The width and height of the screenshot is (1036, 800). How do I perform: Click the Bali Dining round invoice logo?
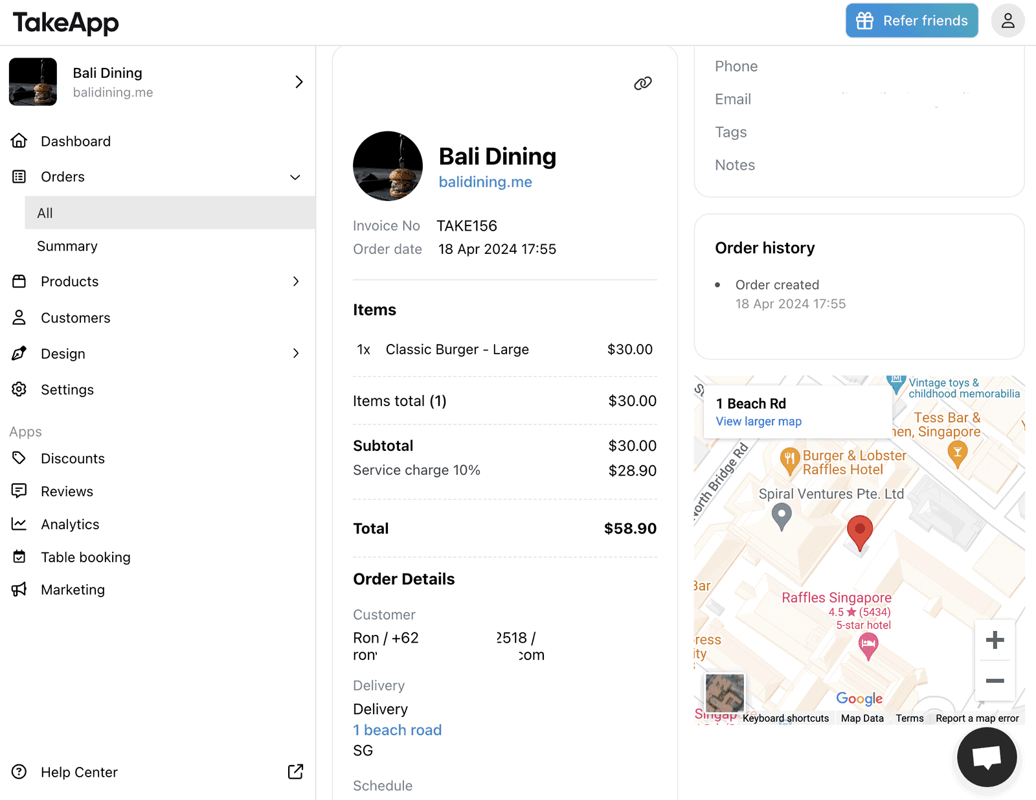click(388, 166)
